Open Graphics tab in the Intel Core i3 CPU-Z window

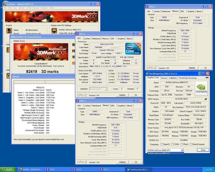(x=121, y=39)
